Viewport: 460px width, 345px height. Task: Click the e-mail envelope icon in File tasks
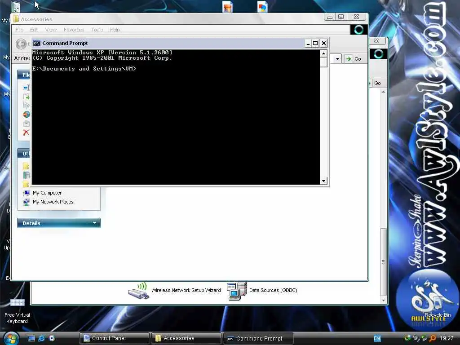click(26, 124)
